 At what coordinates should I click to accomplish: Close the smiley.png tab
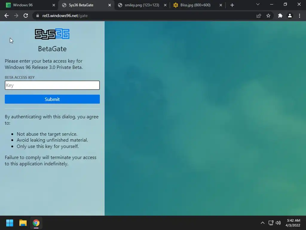(x=165, y=5)
